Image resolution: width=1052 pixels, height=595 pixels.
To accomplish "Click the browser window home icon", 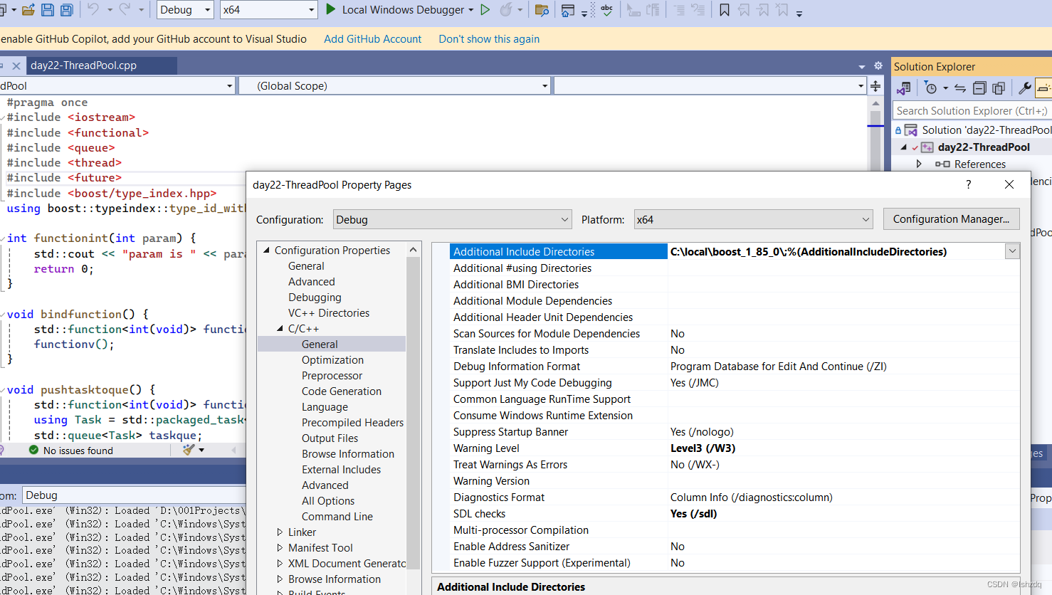I will [x=568, y=10].
